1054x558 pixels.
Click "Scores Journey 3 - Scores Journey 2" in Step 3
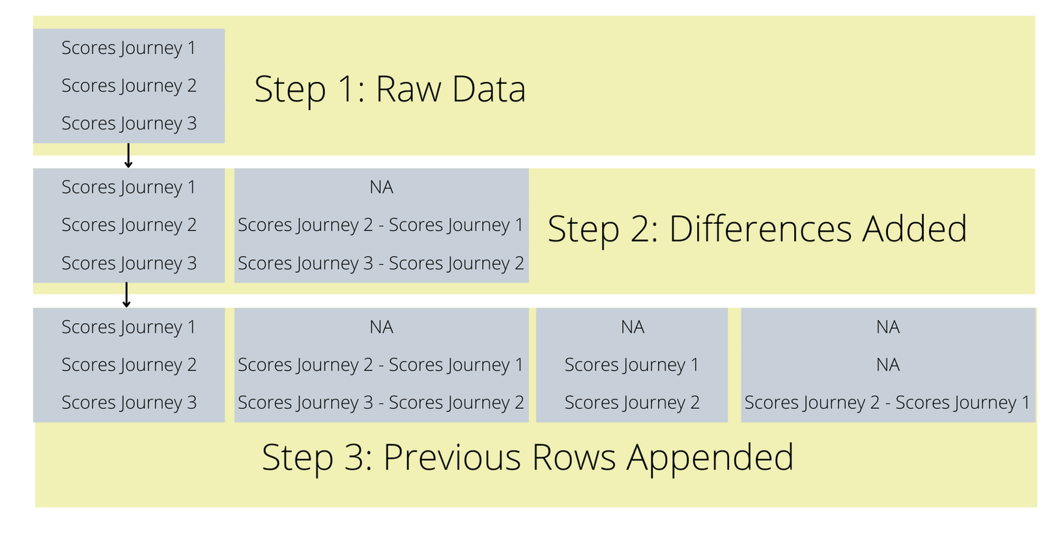tap(381, 403)
